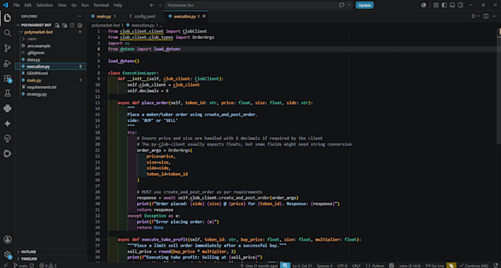This screenshot has width=501, height=268.
Task: Click the New Folder icon in Explorer header
Action: [x=65, y=25]
